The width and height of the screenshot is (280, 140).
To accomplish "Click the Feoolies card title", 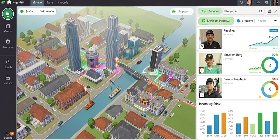I will click(x=229, y=31).
